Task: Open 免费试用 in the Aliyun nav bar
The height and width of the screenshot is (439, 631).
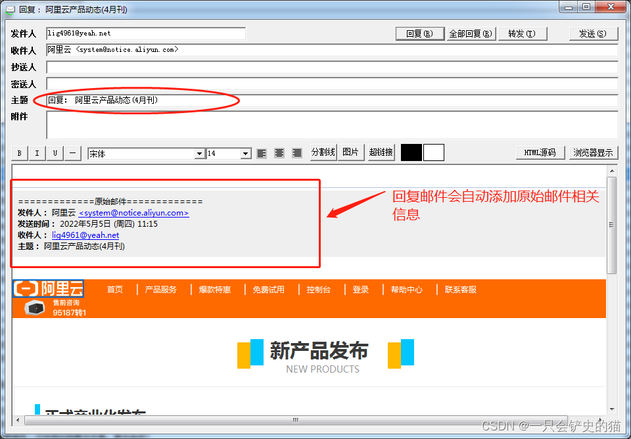Action: coord(268,290)
